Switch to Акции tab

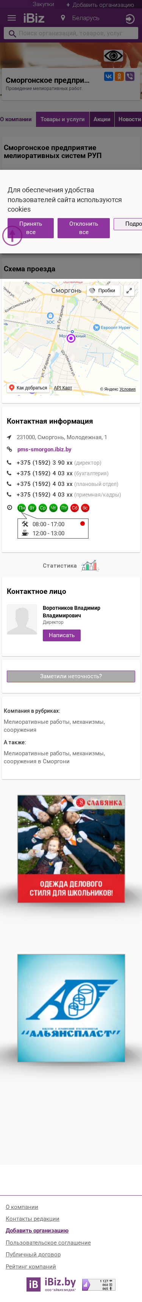pyautogui.click(x=102, y=119)
